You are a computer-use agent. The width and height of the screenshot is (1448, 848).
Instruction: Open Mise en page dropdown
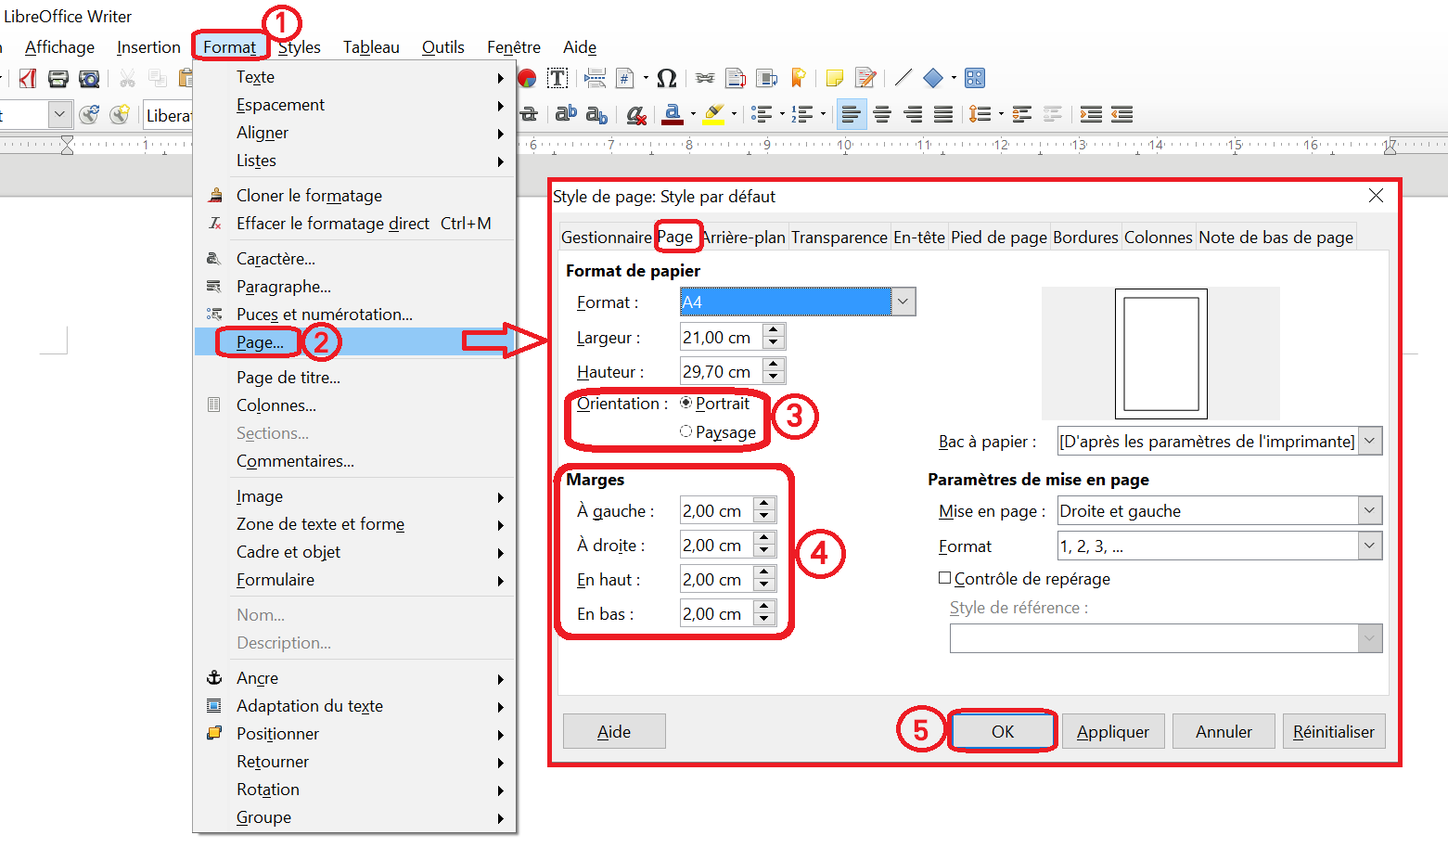(x=1370, y=510)
